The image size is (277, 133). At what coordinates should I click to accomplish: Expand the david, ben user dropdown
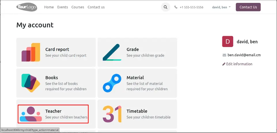pyautogui.click(x=221, y=7)
